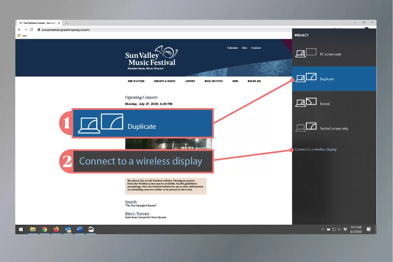Open the Apps shortcut in the bookmarks bar

tap(23, 36)
